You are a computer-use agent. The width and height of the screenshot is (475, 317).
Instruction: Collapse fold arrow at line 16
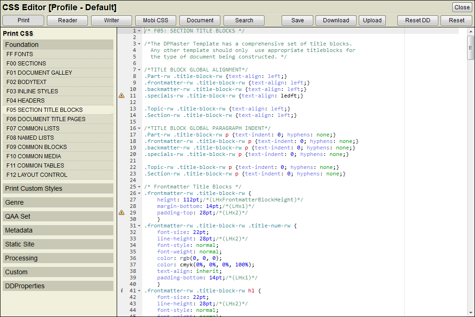coord(139,128)
